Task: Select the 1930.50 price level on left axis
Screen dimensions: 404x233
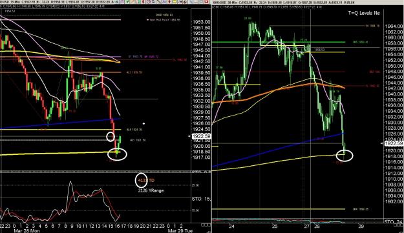Action: click(x=202, y=106)
